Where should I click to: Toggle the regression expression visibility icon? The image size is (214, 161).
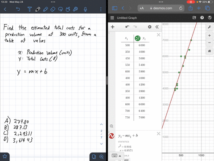(111, 136)
